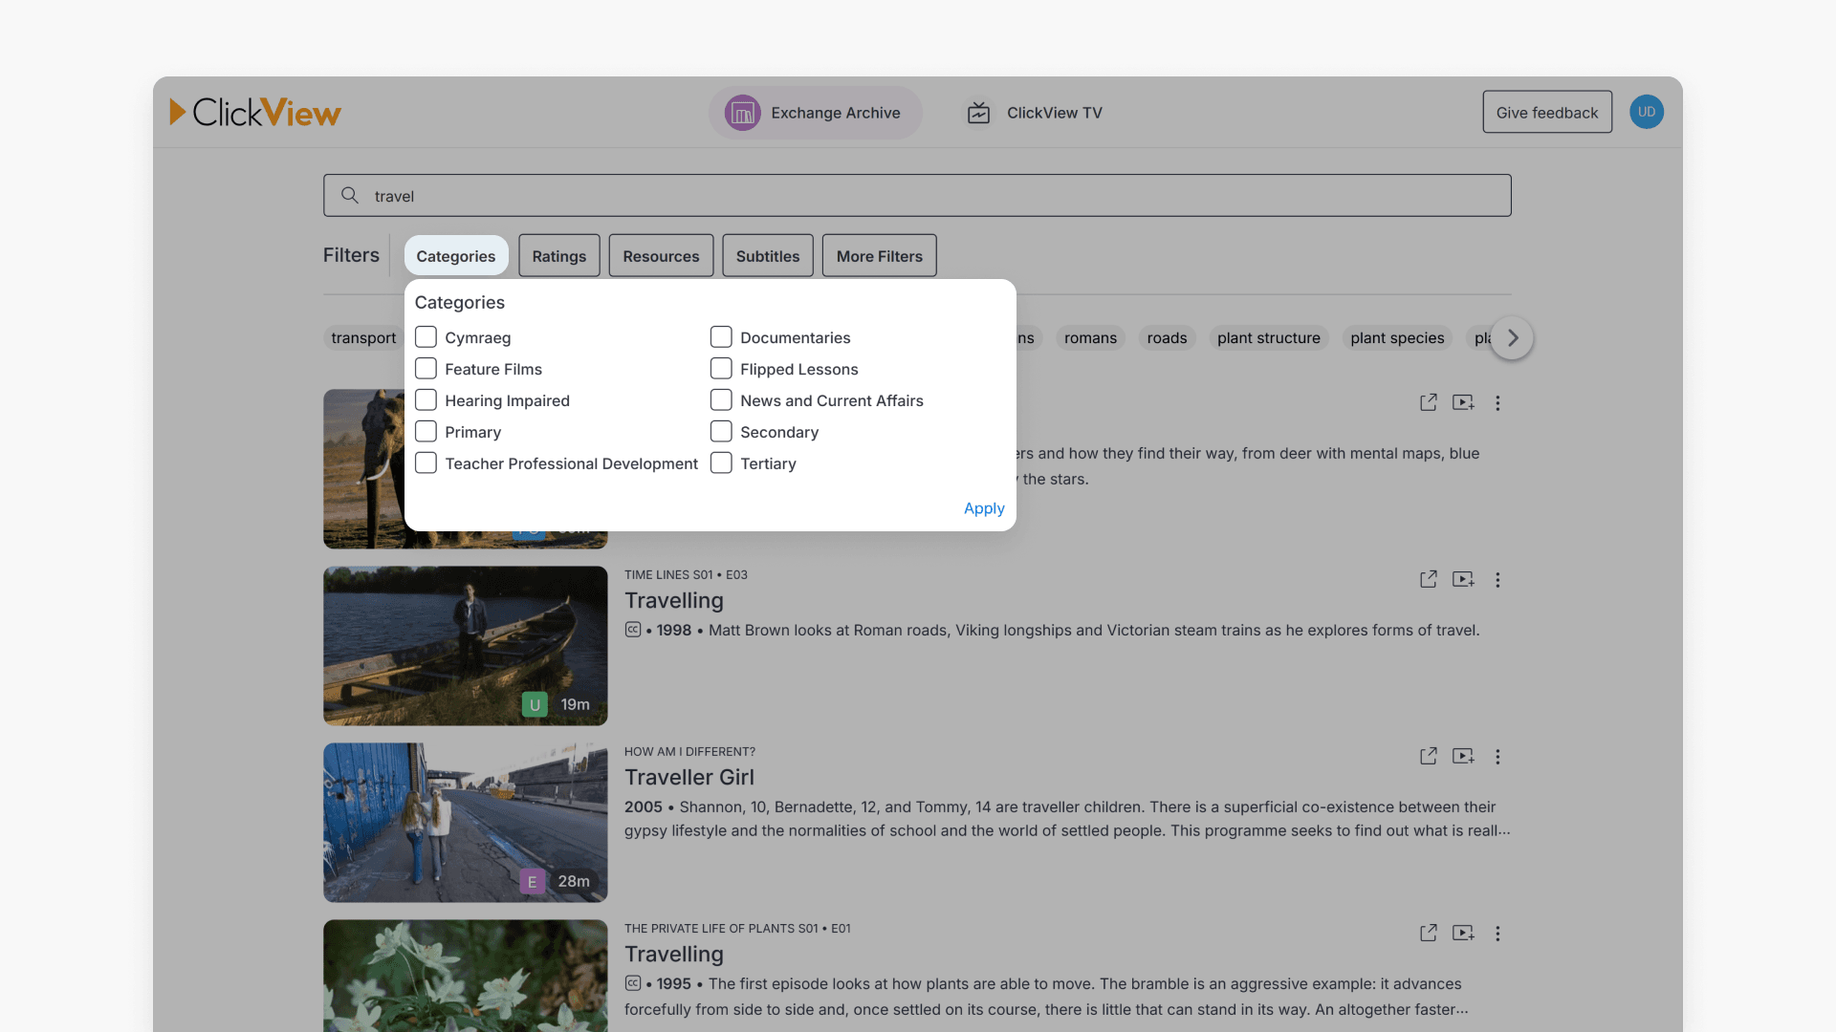Click the search magnifier icon

pyautogui.click(x=350, y=195)
